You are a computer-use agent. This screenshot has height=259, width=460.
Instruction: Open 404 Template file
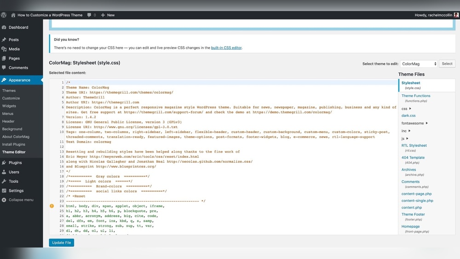(x=413, y=160)
